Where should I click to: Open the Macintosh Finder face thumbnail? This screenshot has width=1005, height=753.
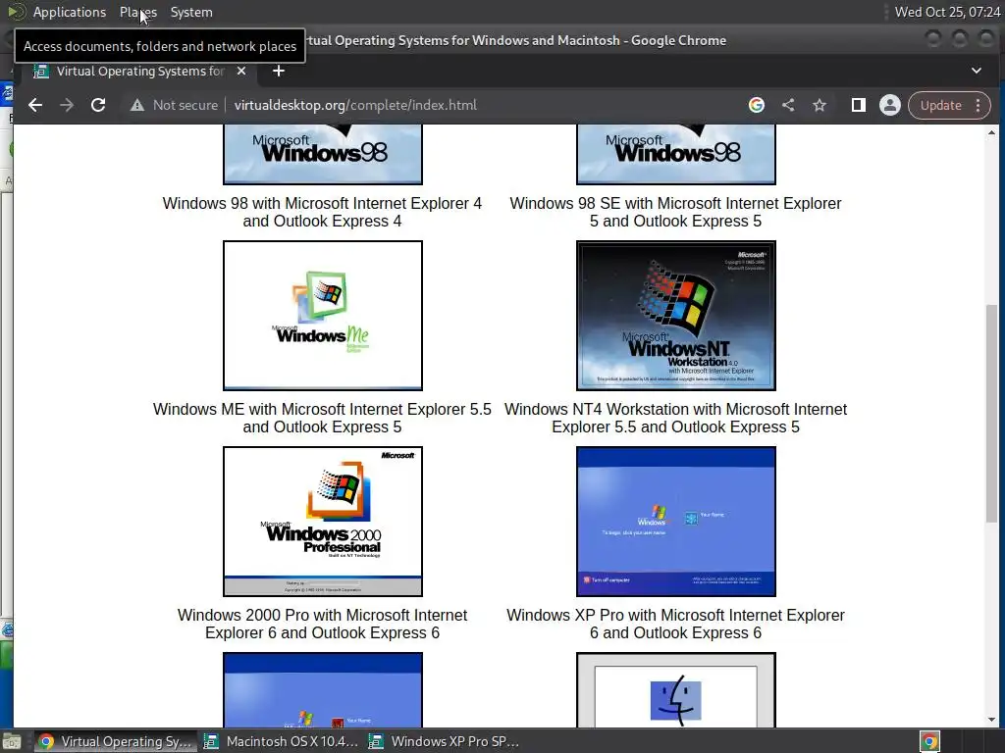(675, 690)
